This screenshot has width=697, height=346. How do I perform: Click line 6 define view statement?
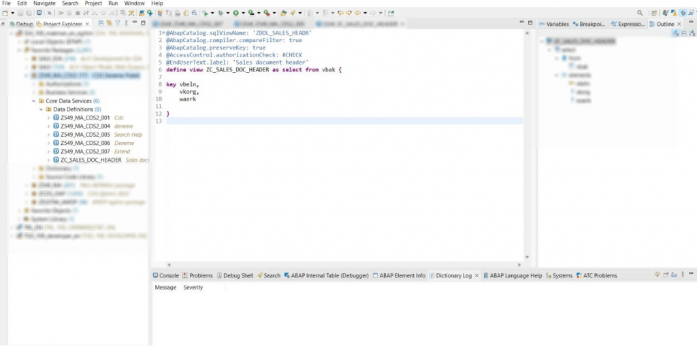click(x=254, y=70)
